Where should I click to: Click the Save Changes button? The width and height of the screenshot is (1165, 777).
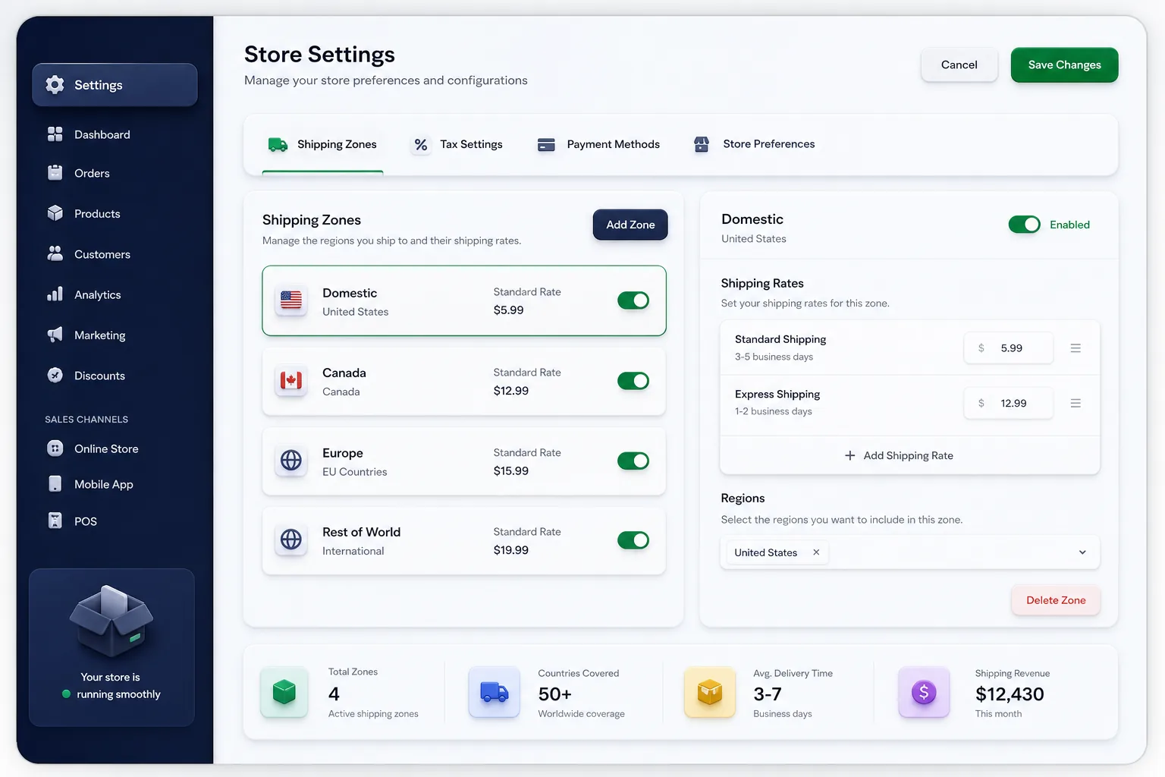(1064, 65)
